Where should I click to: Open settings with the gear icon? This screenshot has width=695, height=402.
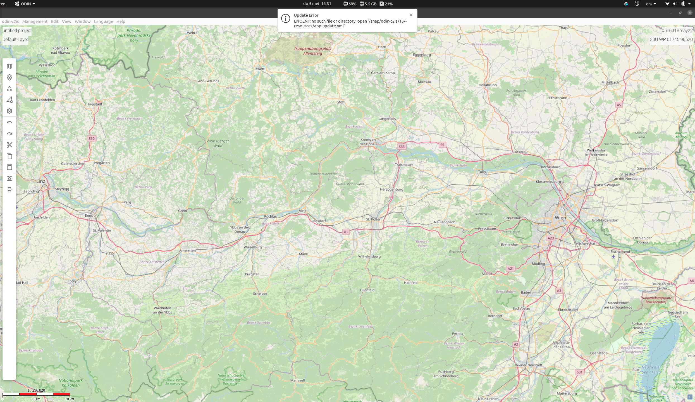click(x=9, y=111)
